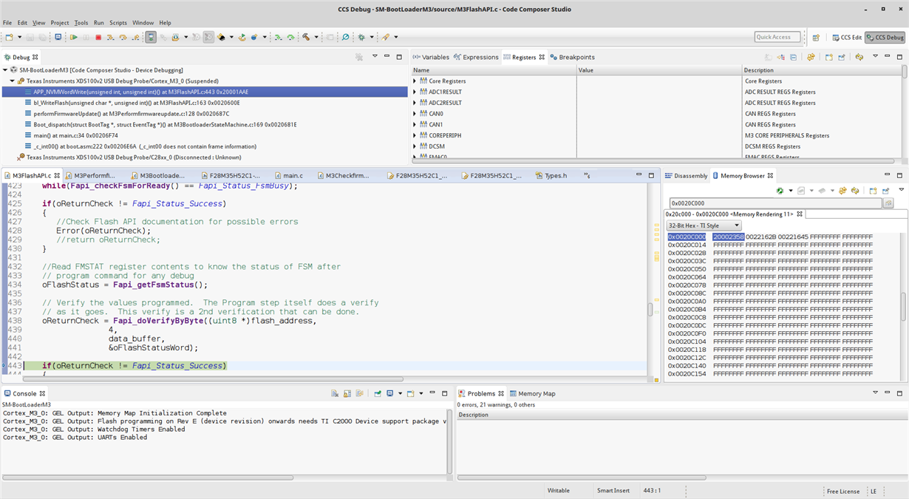Image resolution: width=909 pixels, height=499 pixels.
Task: Click the Step Into toolbar icon
Action: coord(110,37)
